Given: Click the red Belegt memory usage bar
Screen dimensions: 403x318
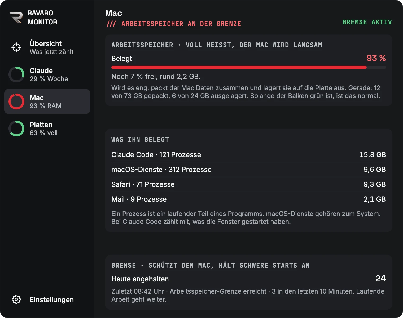Looking at the screenshot, I should pyautogui.click(x=249, y=67).
